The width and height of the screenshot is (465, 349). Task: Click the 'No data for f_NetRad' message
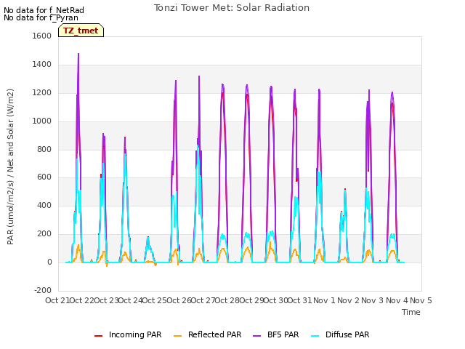click(x=44, y=10)
